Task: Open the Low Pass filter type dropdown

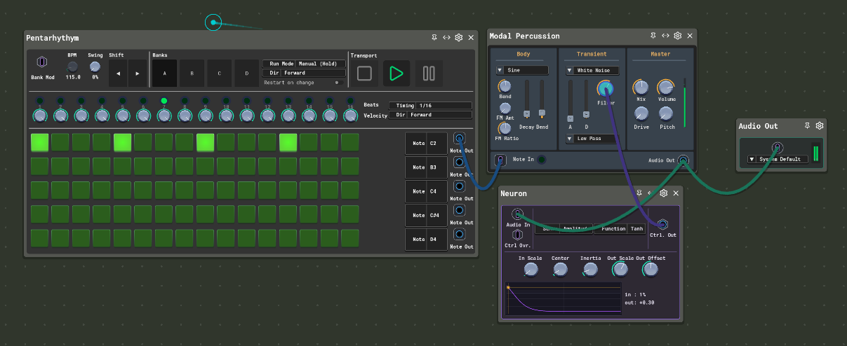Action: point(593,139)
